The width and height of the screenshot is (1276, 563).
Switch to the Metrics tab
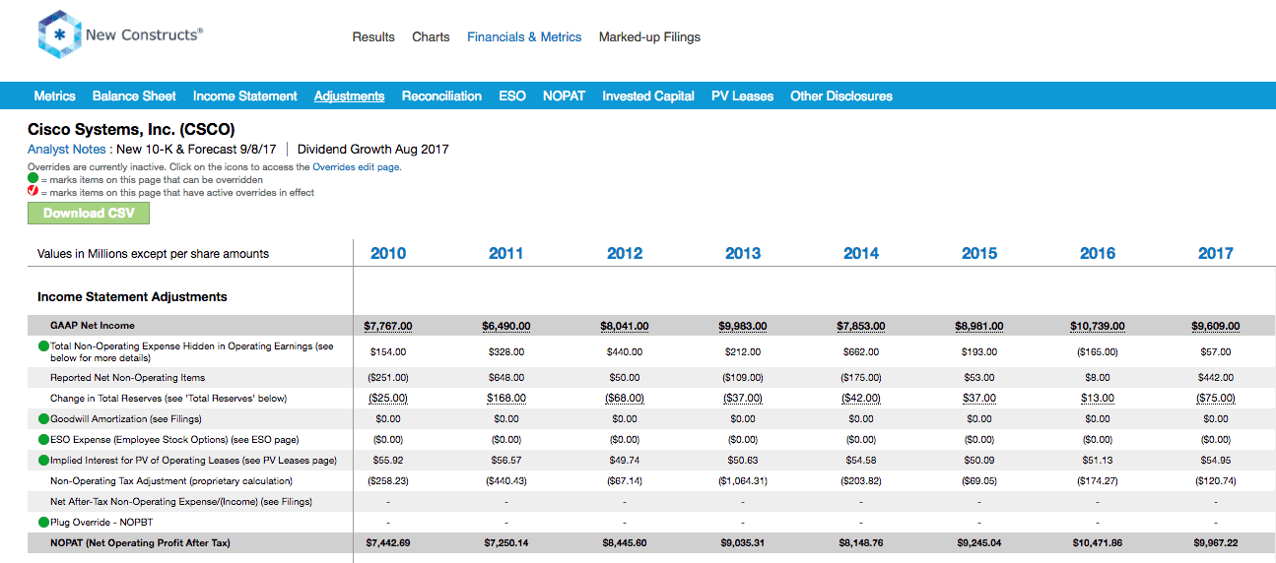click(54, 96)
